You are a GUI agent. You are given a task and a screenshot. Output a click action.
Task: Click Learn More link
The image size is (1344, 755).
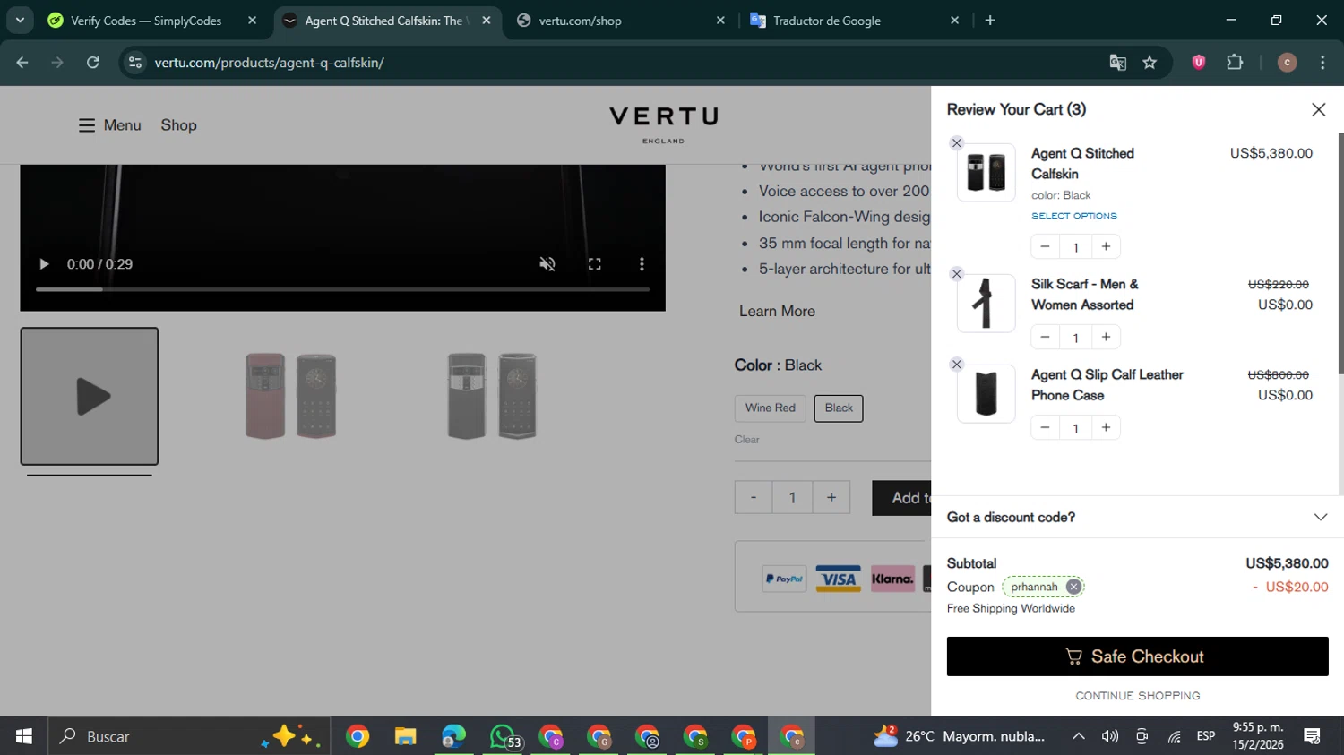[x=777, y=311]
